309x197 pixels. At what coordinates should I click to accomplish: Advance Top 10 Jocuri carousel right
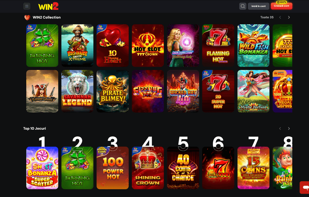point(289,129)
